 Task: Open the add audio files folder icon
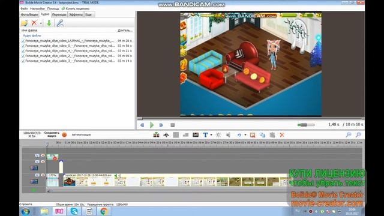coord(24,23)
